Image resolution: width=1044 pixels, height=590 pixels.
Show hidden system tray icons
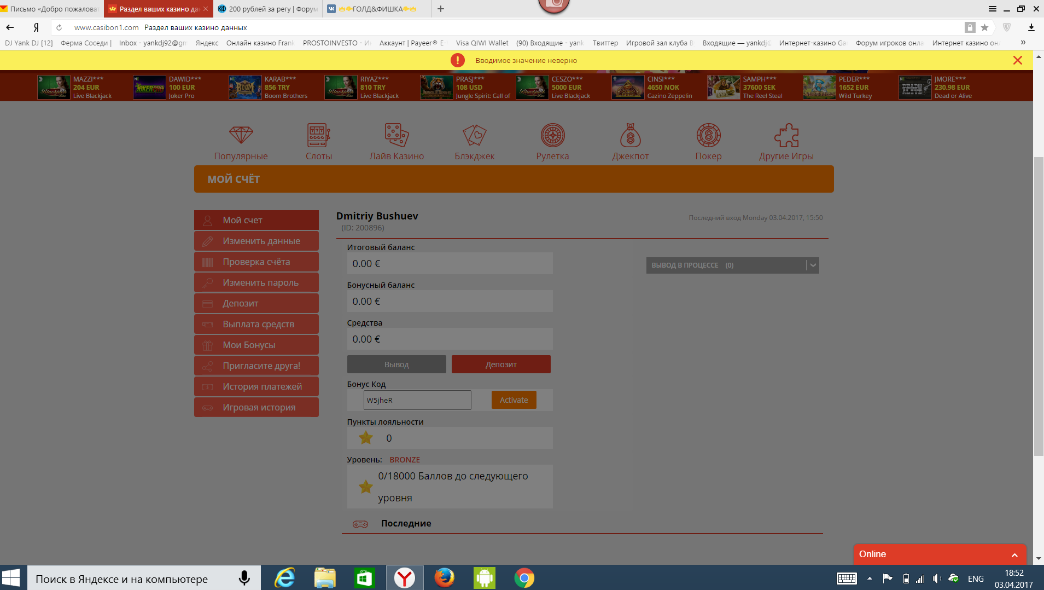pos(870,579)
